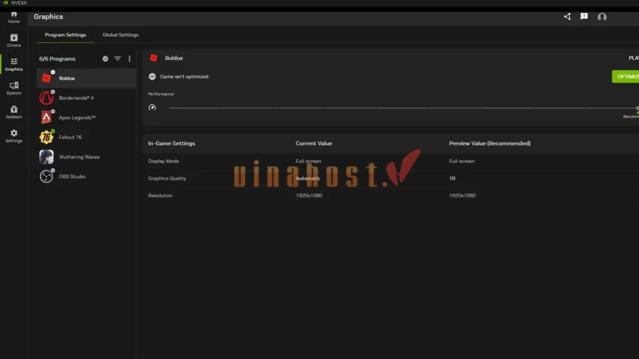Screen dimensions: 639x359
Task: Click the Apex Legends game icon
Action: [46, 117]
